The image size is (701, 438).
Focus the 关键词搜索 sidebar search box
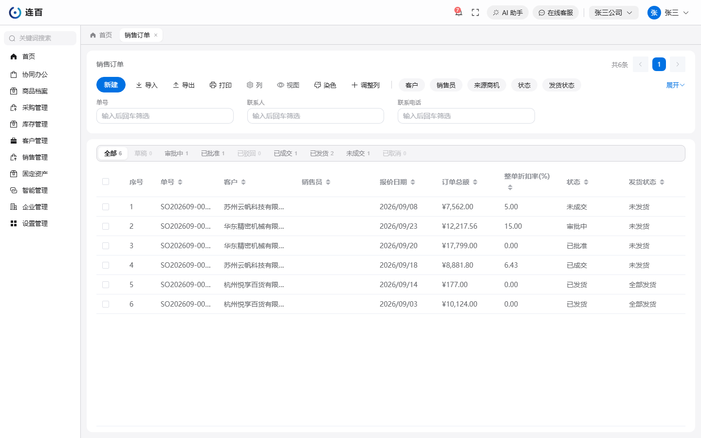40,38
